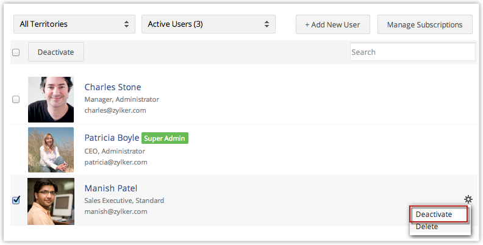Expand the Active Users (3) dropdown

209,24
